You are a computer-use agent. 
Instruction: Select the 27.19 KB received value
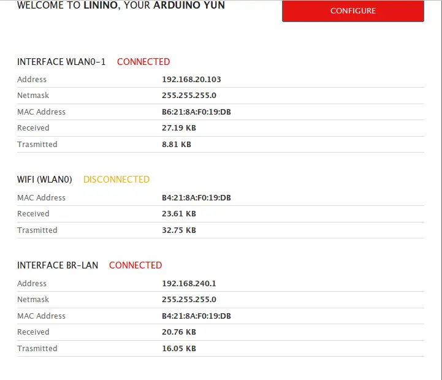(x=179, y=128)
